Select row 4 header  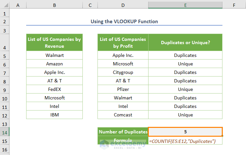[x=5, y=43]
